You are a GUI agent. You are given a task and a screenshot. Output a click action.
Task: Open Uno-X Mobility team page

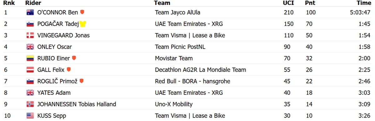coord(174,104)
